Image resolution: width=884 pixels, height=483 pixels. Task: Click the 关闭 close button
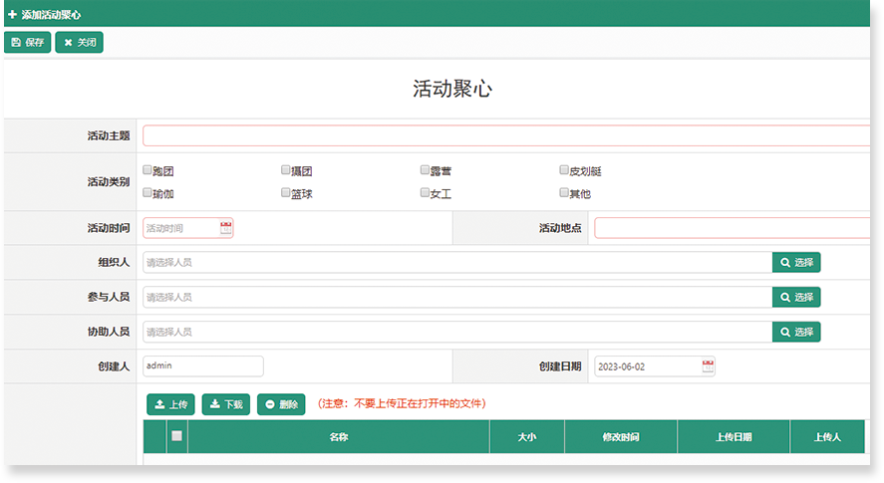coord(79,42)
